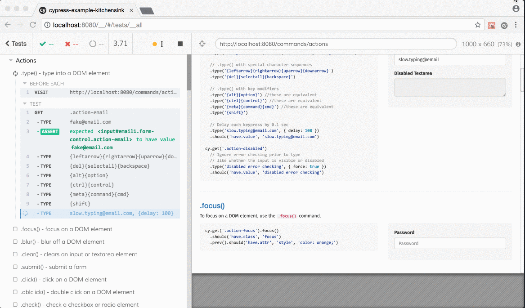This screenshot has height=308, width=525.
Task: Collapse the BEFORE EACH section
Action: [24, 83]
